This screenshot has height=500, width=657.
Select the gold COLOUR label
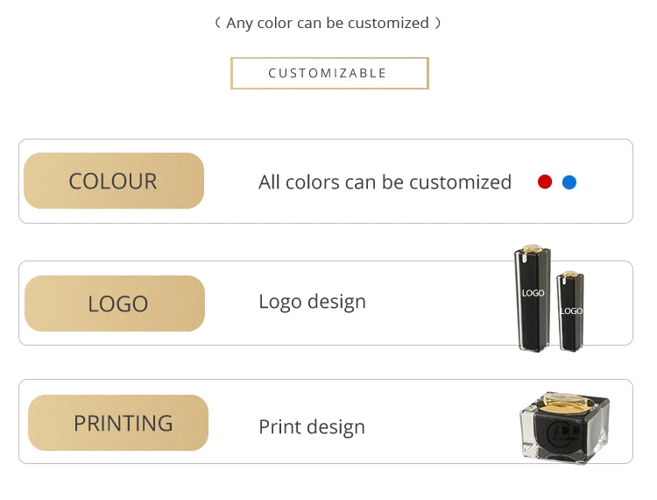114,181
